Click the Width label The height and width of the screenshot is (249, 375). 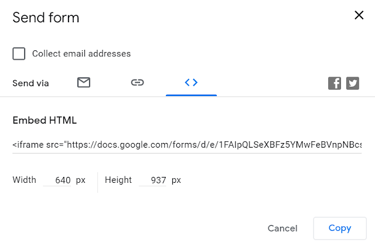(25, 180)
